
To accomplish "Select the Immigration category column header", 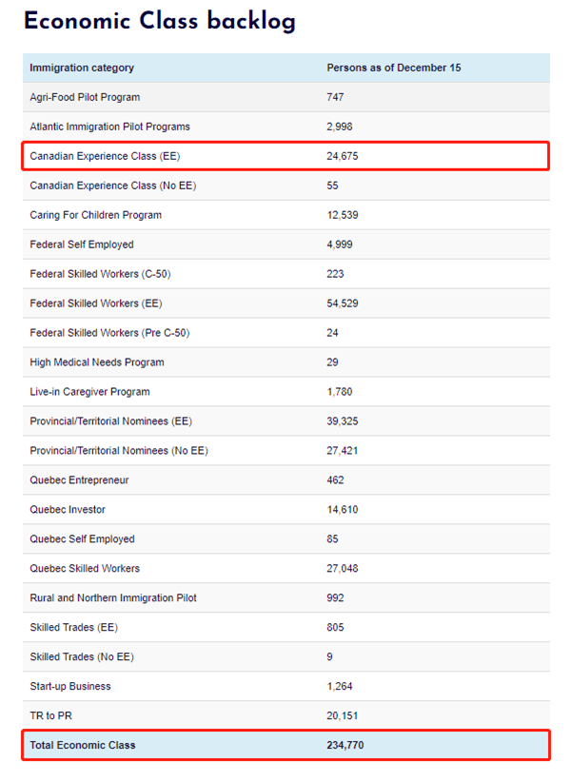I will [x=82, y=68].
